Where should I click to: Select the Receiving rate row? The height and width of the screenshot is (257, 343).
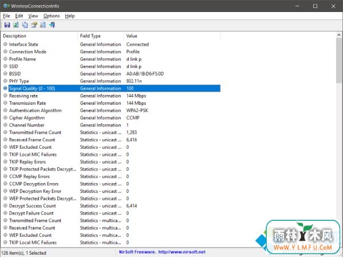[111, 96]
